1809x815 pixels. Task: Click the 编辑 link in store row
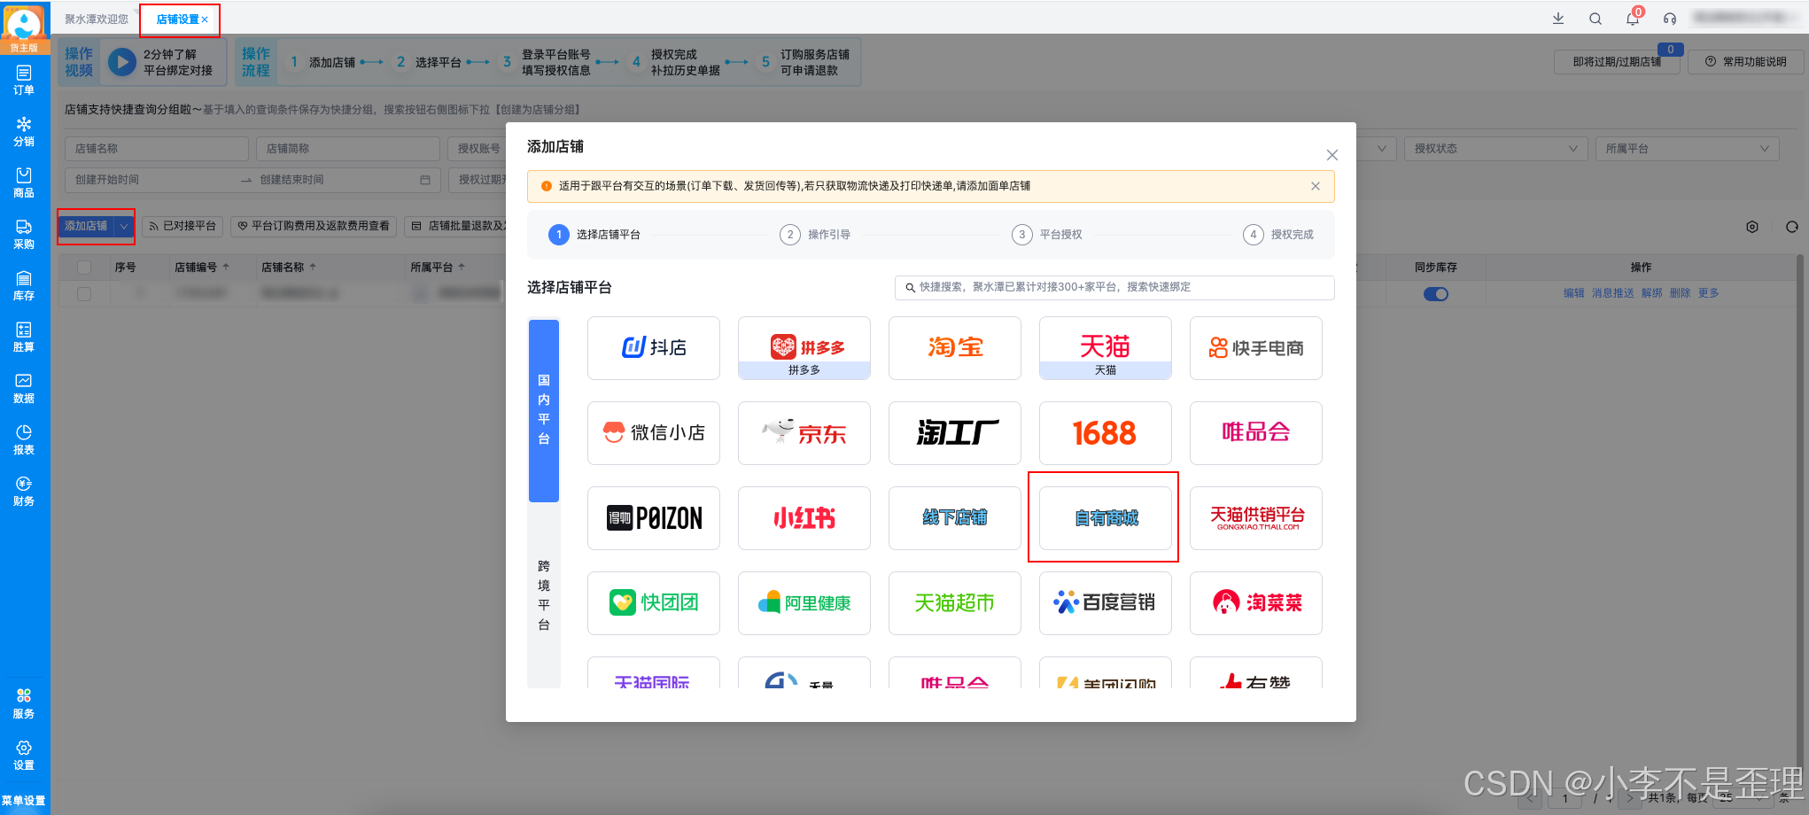coord(1573,293)
